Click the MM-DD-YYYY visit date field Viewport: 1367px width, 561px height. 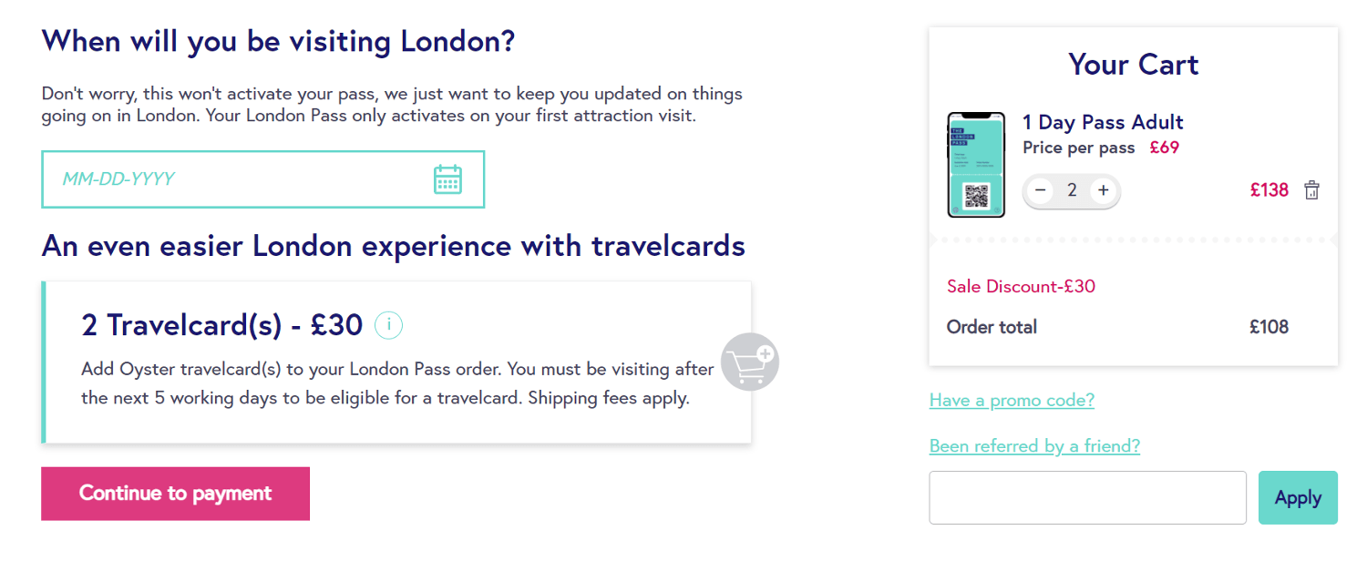[x=237, y=179]
